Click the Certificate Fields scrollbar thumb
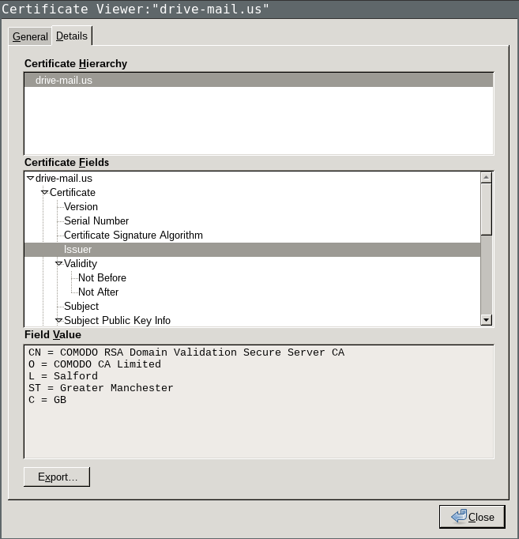 coord(487,209)
